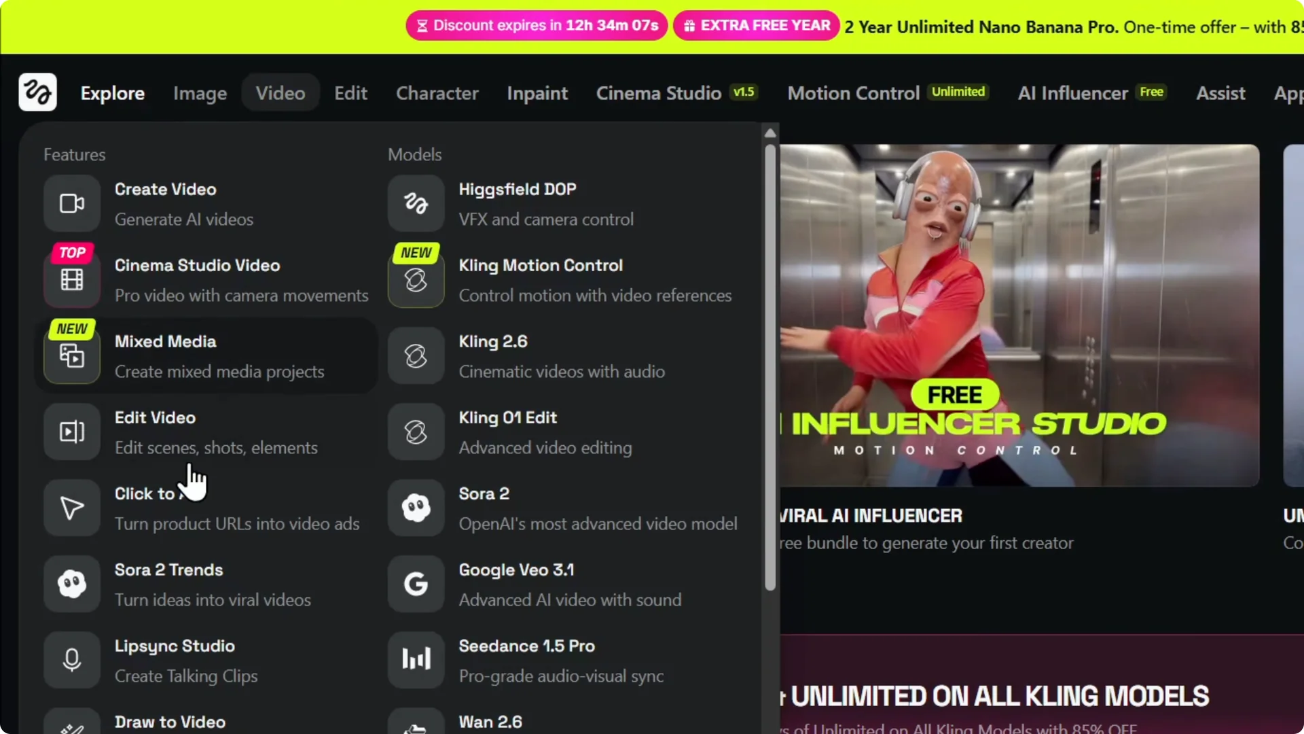Open Cinema Studio Video from its film icon
This screenshot has width=1304, height=734.
click(71, 279)
